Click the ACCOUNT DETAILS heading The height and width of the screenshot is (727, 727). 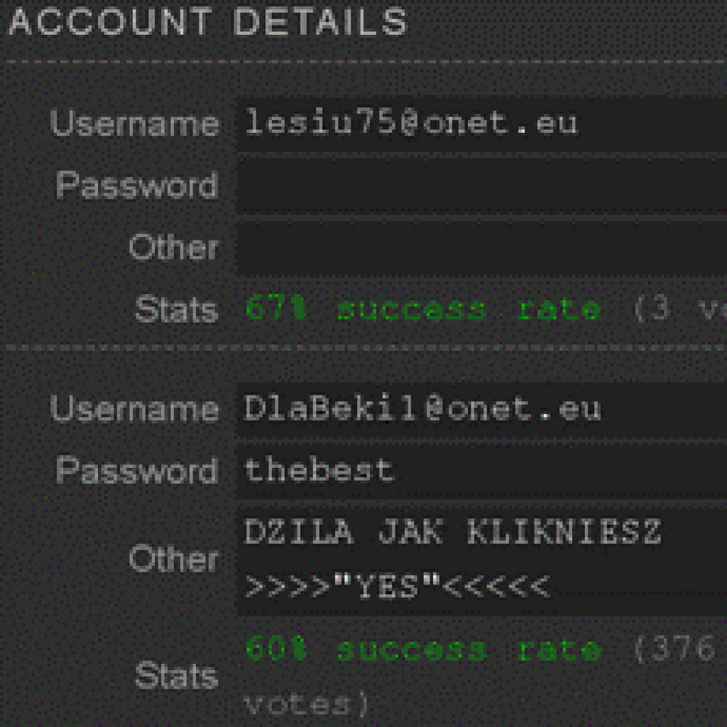point(207,22)
